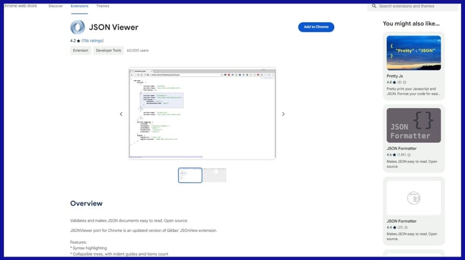Click the JSON Viewer extension logo icon
The image size is (465, 260).
click(77, 27)
